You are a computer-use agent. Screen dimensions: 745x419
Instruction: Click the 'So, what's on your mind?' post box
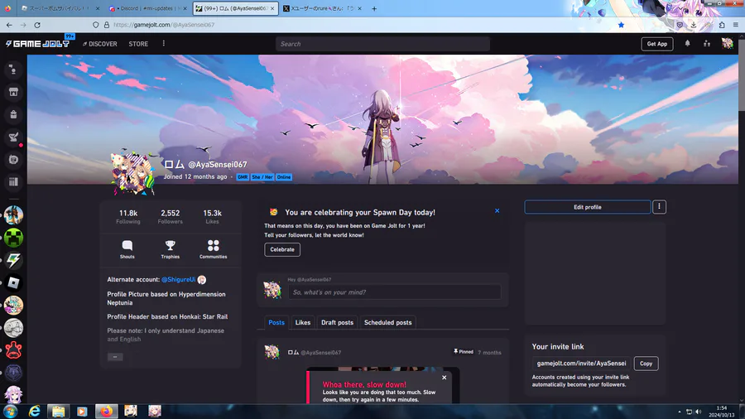click(394, 292)
